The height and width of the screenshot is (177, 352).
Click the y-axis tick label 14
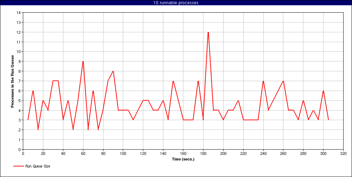(19, 13)
